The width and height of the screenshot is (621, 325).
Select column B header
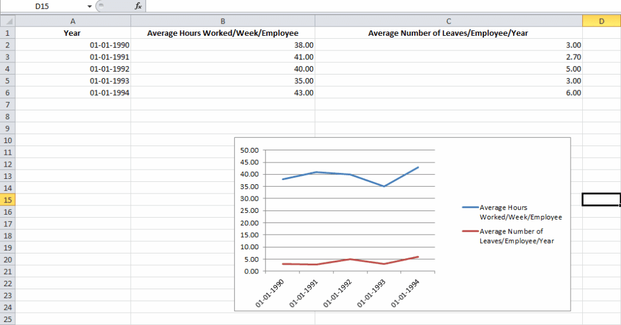pos(223,21)
